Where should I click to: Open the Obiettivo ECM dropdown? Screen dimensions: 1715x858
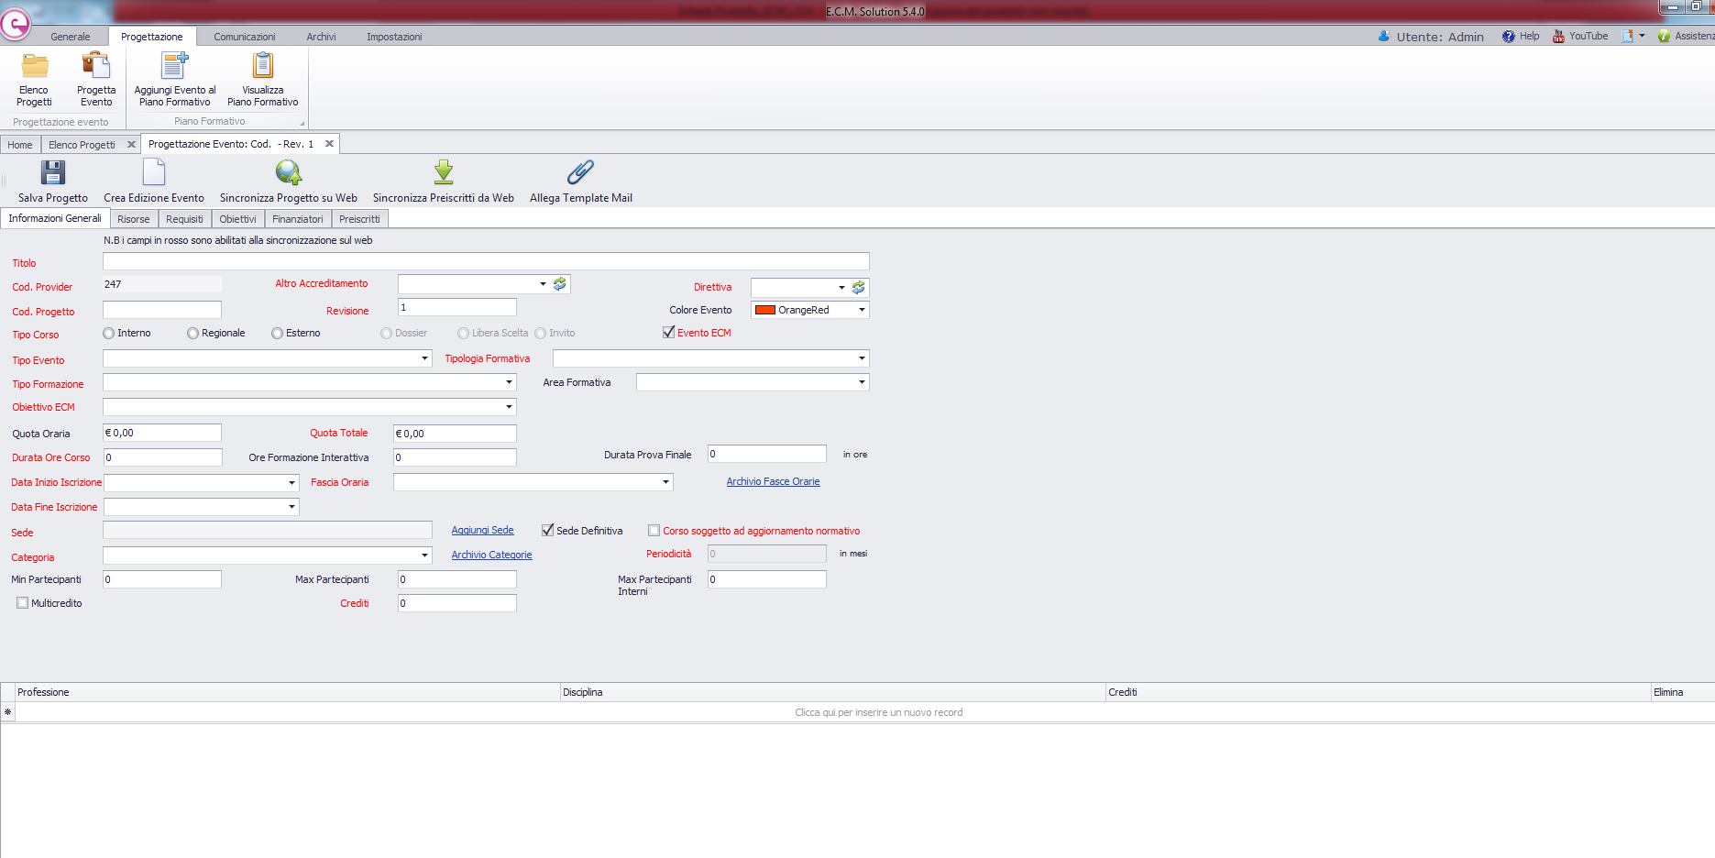tap(510, 407)
